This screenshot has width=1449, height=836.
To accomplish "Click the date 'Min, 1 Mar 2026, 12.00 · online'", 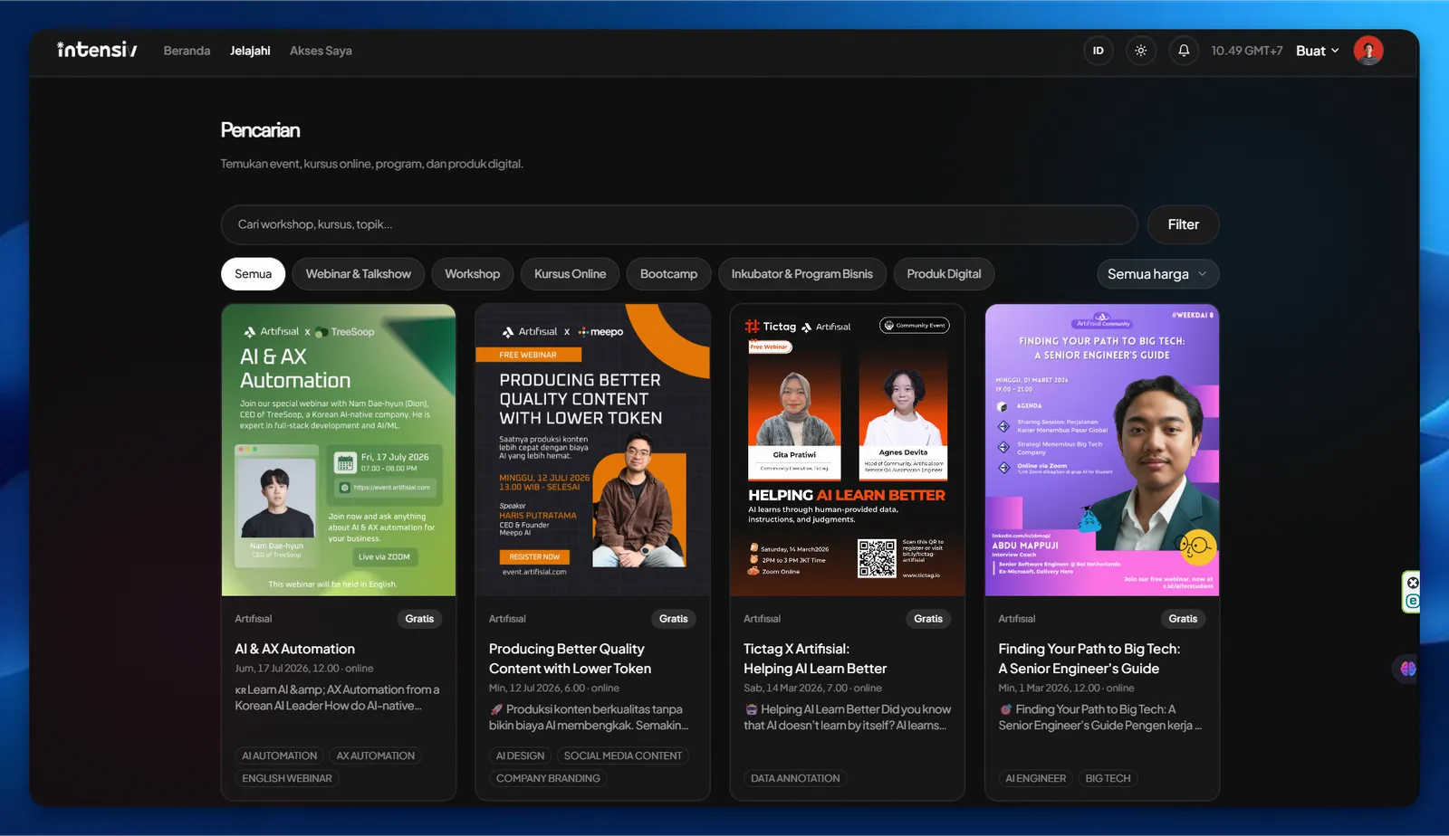I will tap(1066, 689).
